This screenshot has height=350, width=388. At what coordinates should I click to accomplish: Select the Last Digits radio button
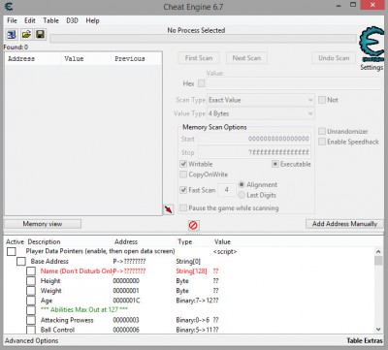pyautogui.click(x=242, y=195)
